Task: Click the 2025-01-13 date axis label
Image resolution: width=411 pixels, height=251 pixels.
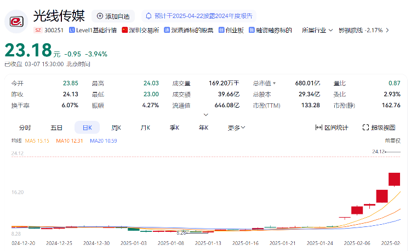Action: (208, 243)
